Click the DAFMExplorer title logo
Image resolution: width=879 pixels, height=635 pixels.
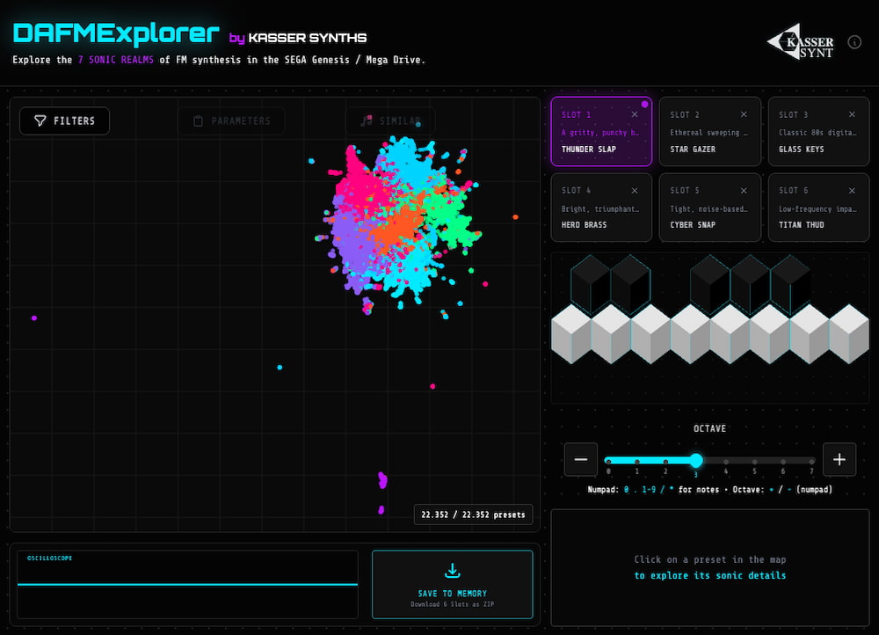[117, 33]
